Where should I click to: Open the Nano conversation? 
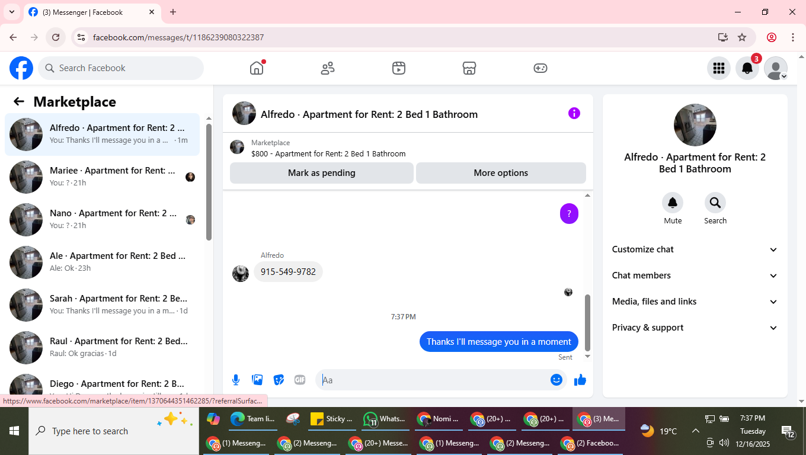pyautogui.click(x=103, y=220)
